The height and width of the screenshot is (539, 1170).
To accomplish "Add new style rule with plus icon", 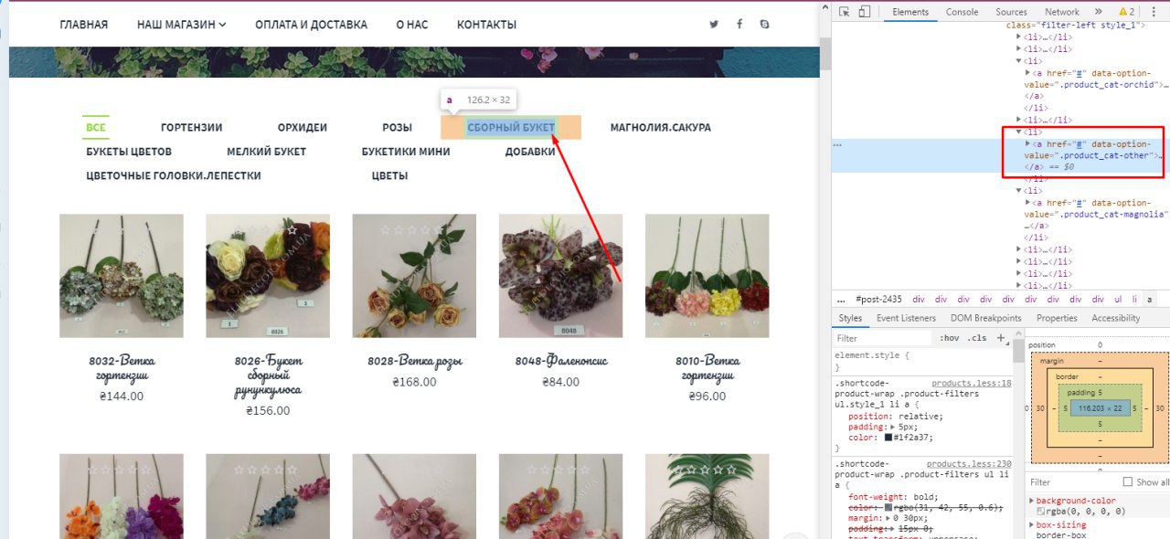I will 1000,338.
